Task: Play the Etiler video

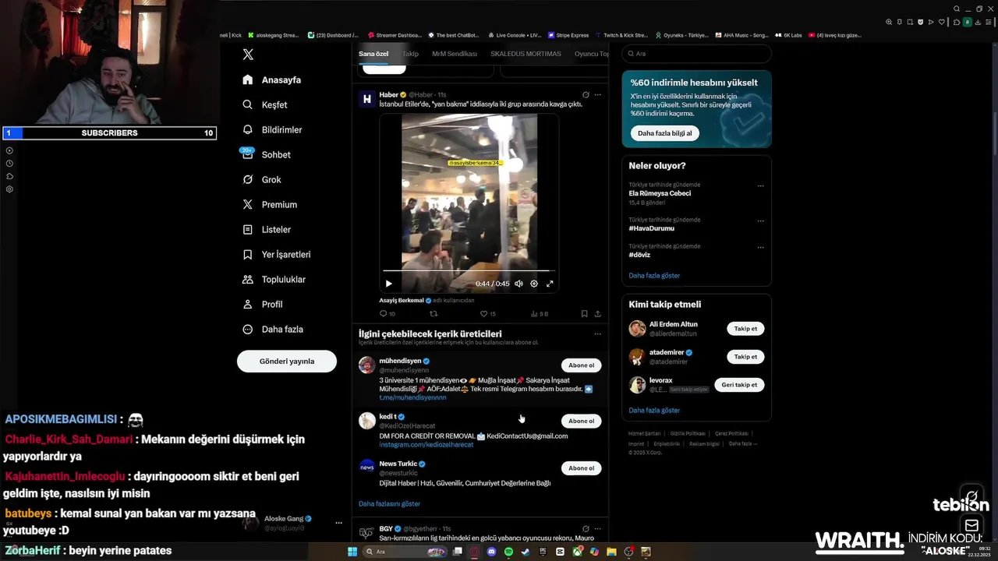Action: click(388, 284)
